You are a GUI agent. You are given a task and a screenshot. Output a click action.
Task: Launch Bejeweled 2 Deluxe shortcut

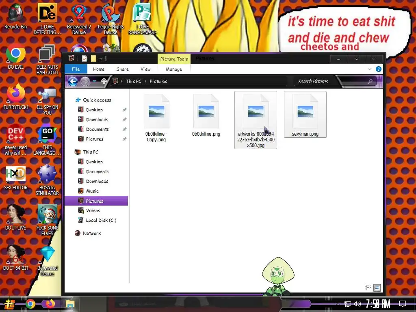point(79,19)
